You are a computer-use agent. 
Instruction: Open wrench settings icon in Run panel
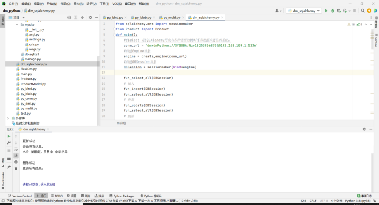click(9, 142)
